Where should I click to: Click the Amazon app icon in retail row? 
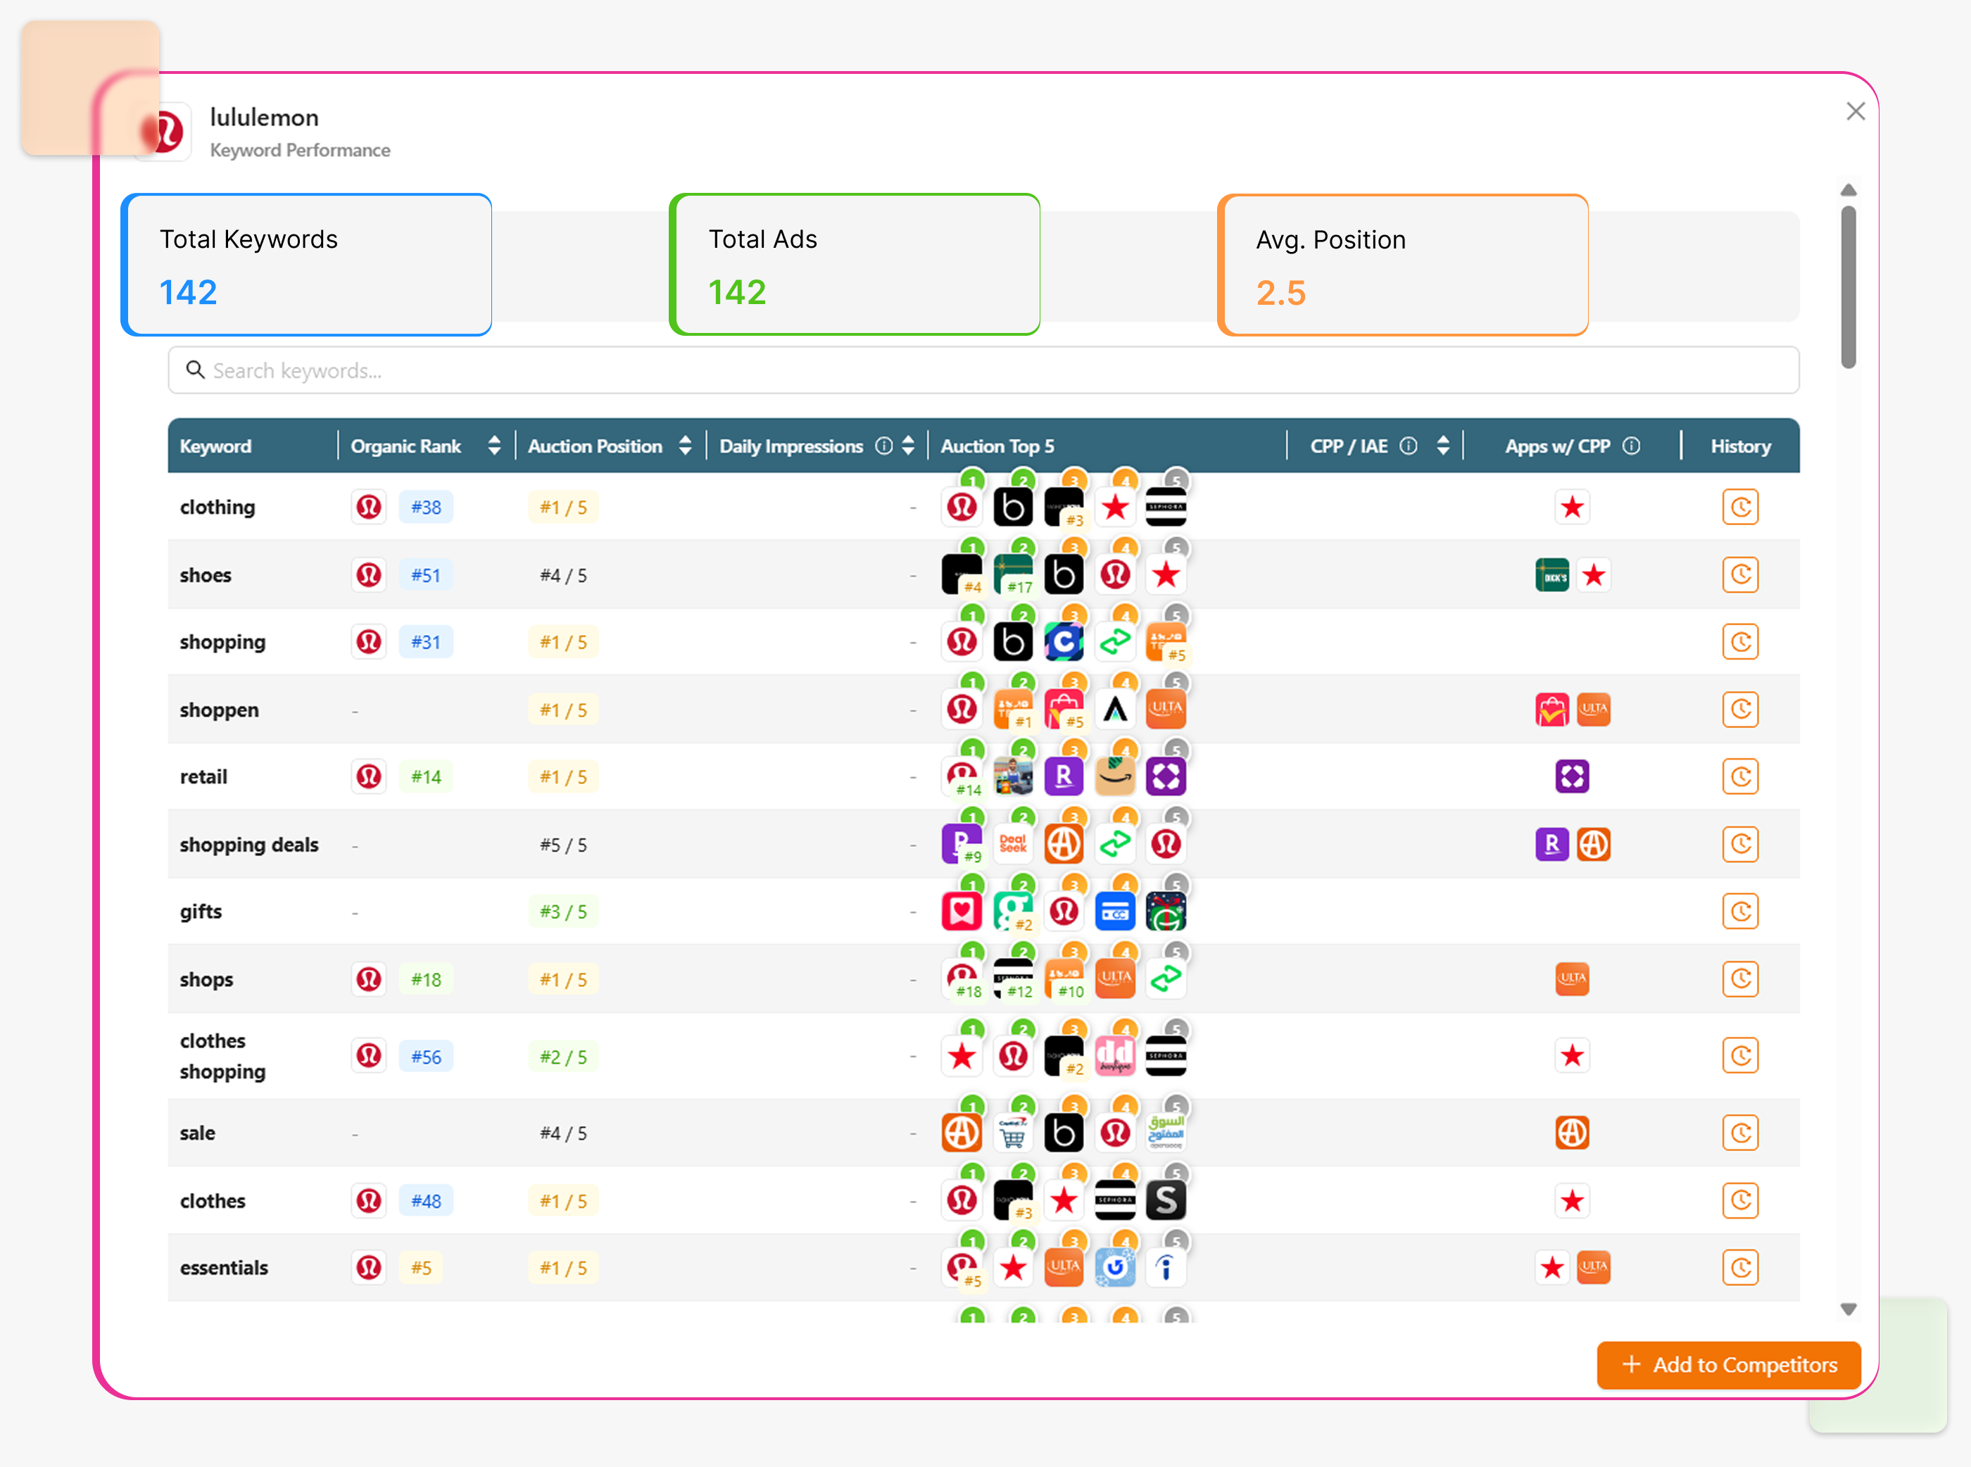pos(1115,777)
